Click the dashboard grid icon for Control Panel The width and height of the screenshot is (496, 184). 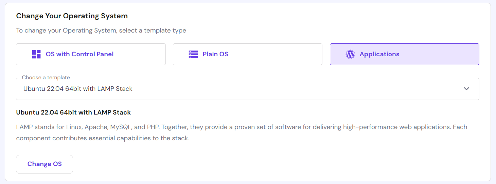36,54
